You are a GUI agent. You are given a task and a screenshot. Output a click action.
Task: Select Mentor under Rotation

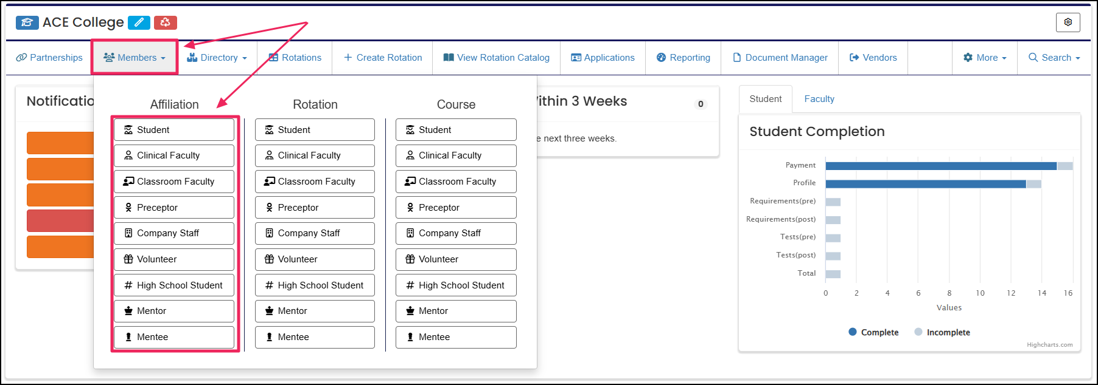click(x=315, y=311)
